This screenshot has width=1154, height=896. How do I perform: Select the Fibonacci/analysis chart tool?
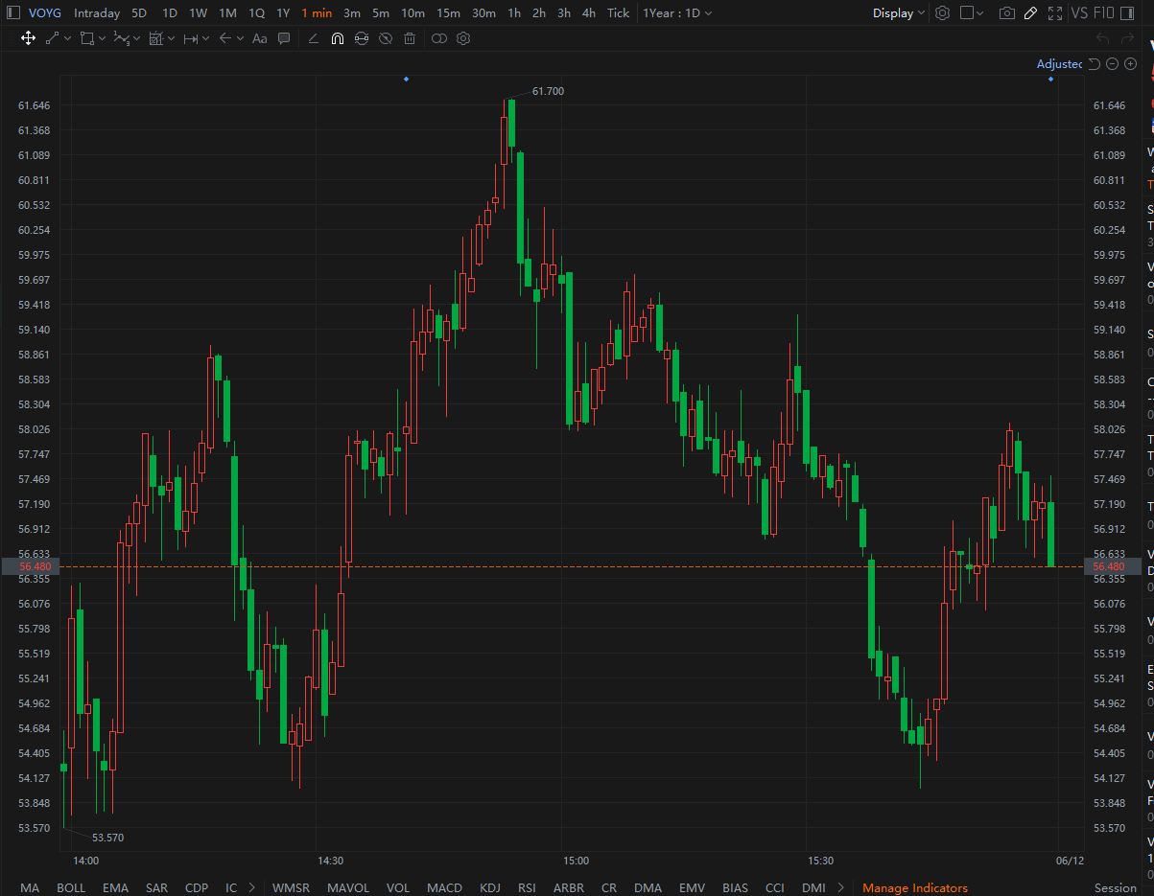[155, 38]
